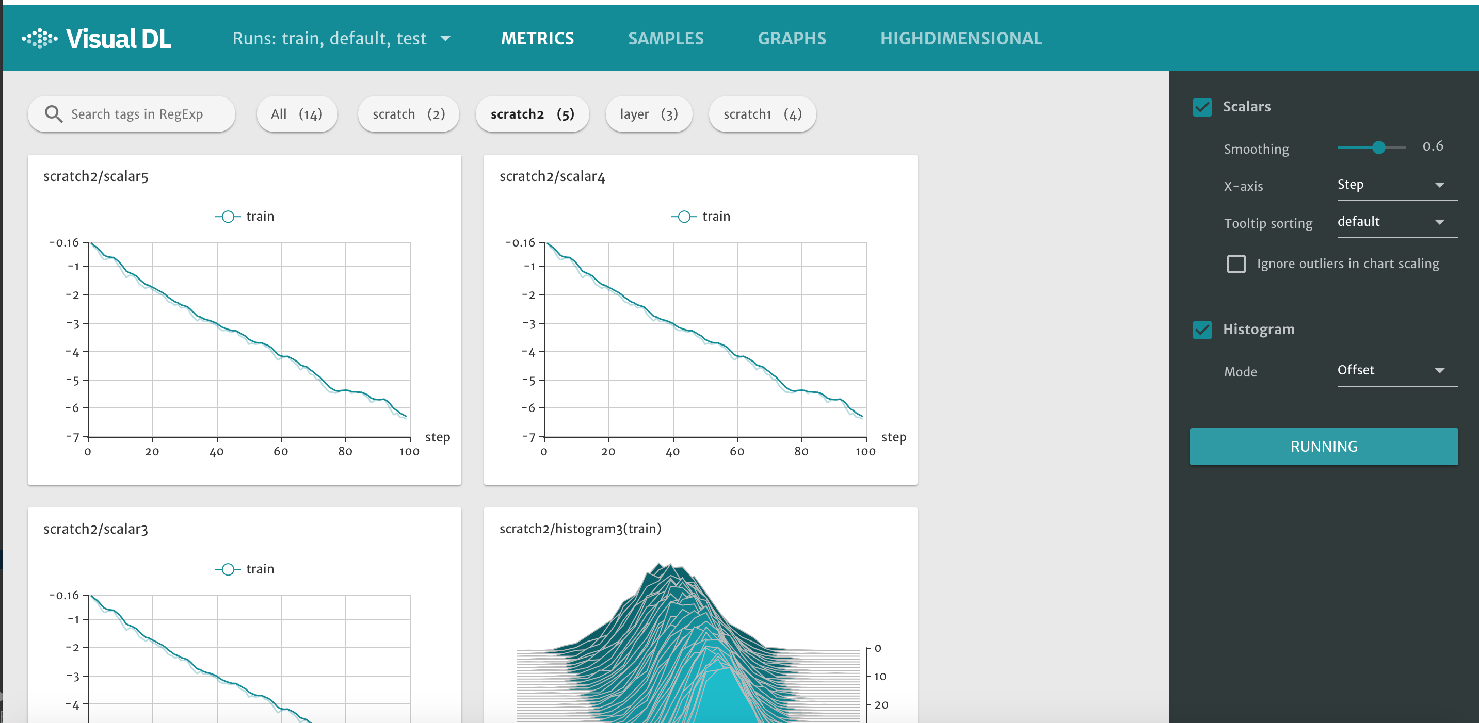Toggle the train legend on scratch2/scalar5 chart
The image size is (1479, 723).
click(244, 216)
